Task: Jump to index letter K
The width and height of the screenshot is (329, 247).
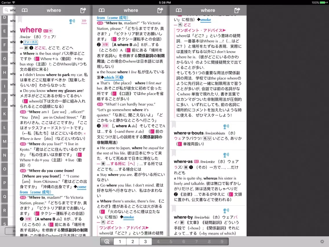Action: [x=4, y=114]
